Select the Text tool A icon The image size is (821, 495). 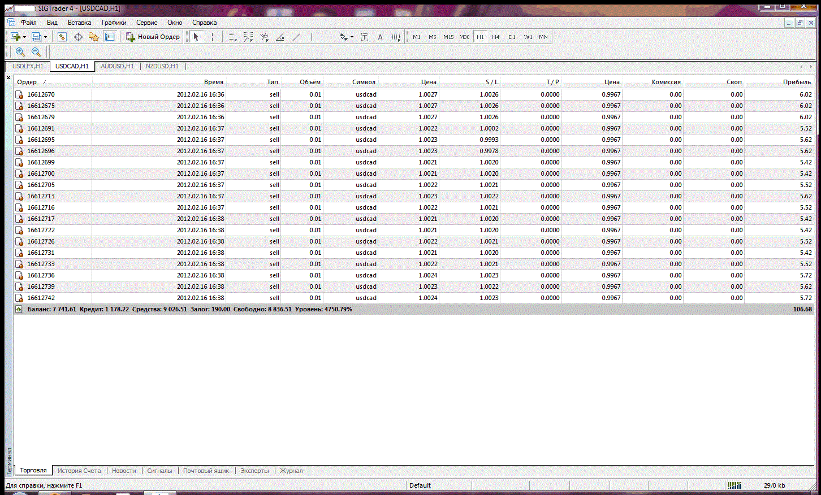tap(380, 37)
